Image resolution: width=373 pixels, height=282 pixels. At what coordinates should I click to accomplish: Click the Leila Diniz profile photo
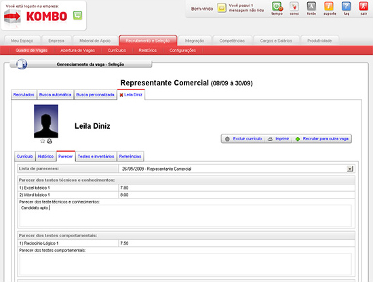pyautogui.click(x=46, y=121)
